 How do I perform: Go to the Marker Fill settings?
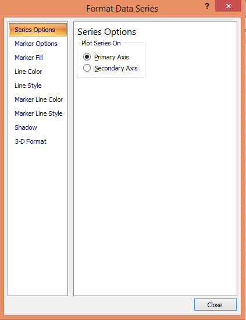point(28,58)
